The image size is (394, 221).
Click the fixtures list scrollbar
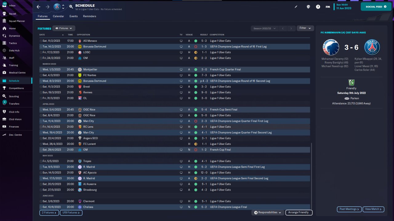coord(312,176)
